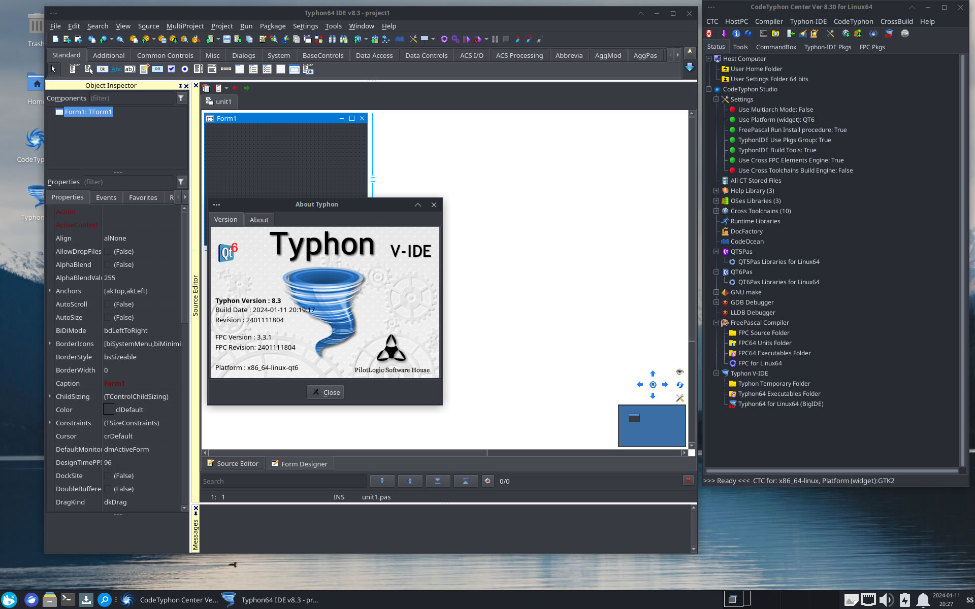Select the TMemo component in the palette

pos(144,69)
